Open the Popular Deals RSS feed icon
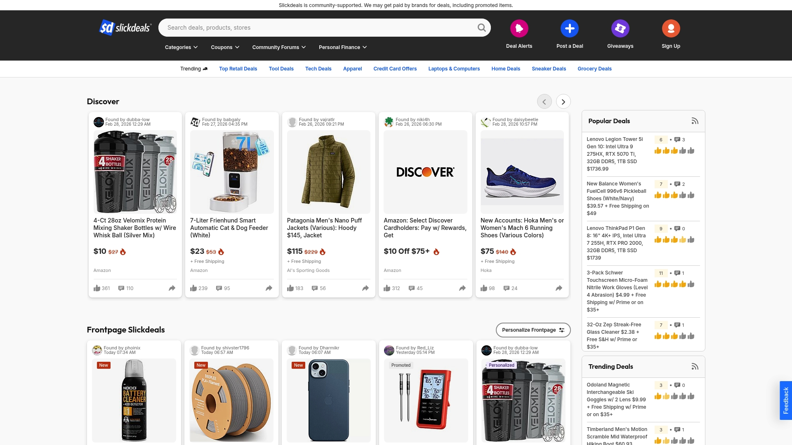 (x=695, y=121)
